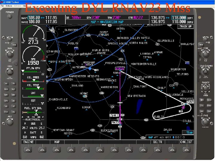This screenshot has height=161, width=215.
Task: Click the OIL PRES gauge bar
Action: point(33,81)
